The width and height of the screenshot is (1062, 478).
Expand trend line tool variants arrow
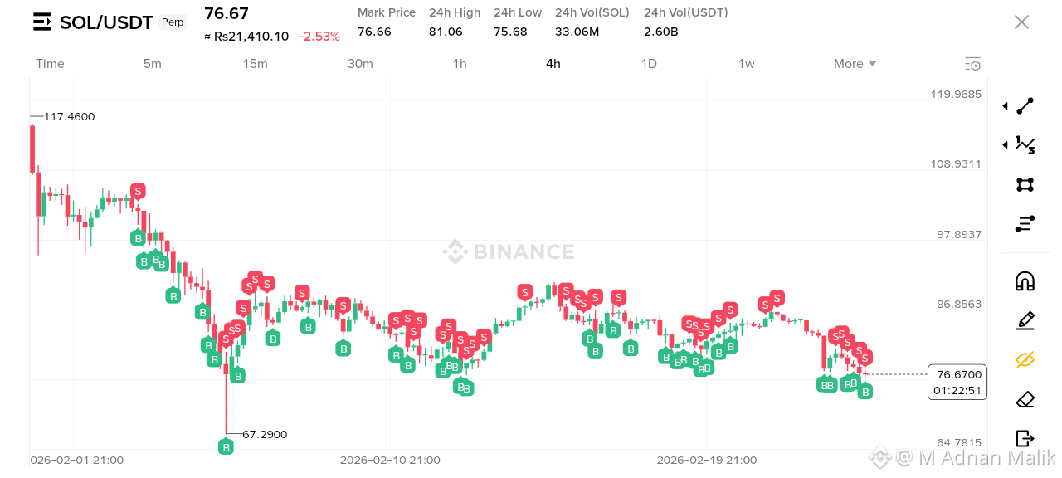coord(1005,106)
